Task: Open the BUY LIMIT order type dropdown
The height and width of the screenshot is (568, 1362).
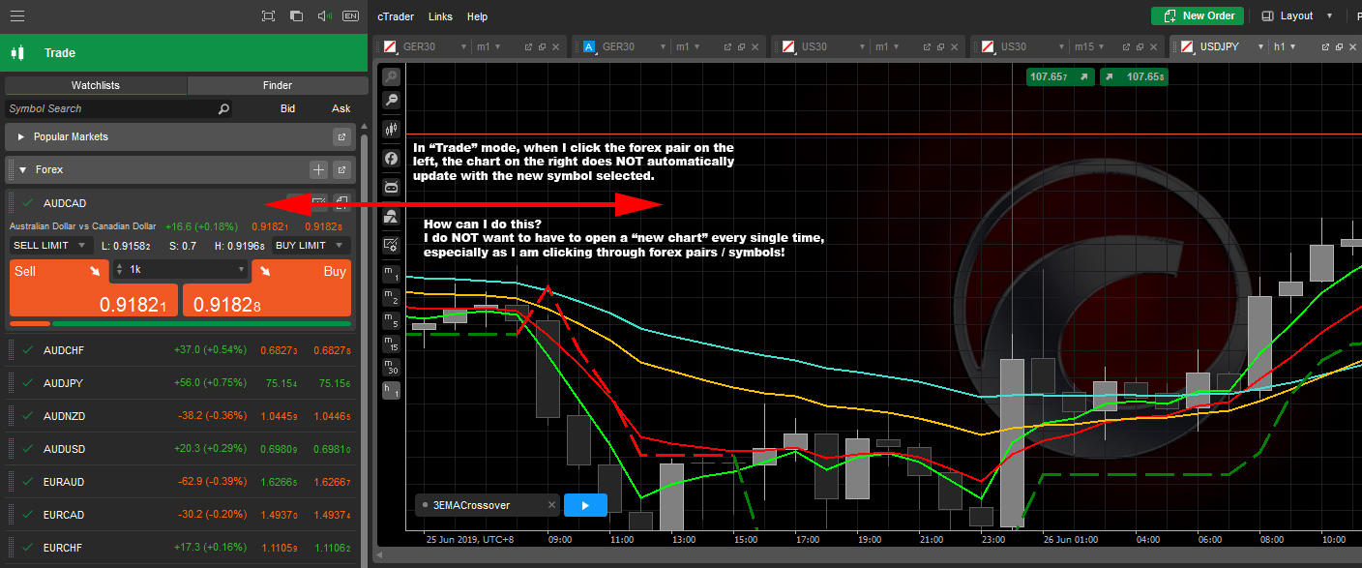Action: (x=311, y=246)
